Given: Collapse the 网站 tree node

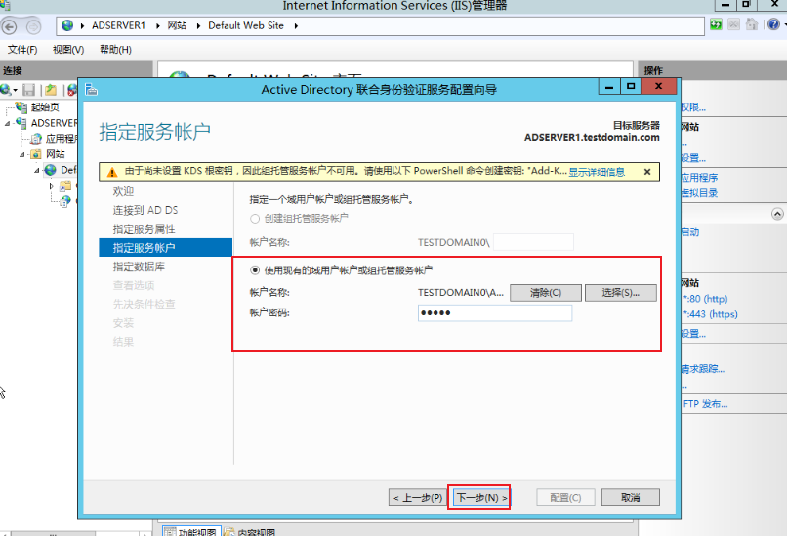Looking at the screenshot, I should (22, 154).
